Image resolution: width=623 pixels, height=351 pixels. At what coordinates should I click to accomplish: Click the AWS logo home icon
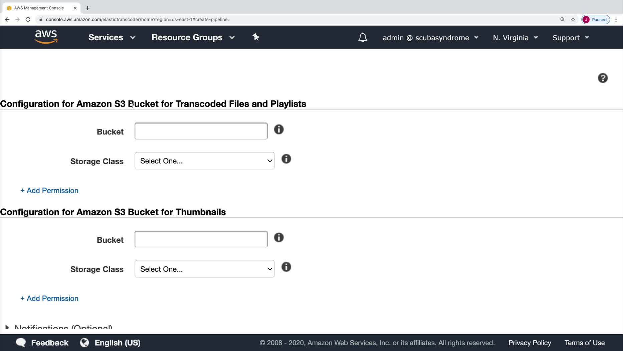46,37
